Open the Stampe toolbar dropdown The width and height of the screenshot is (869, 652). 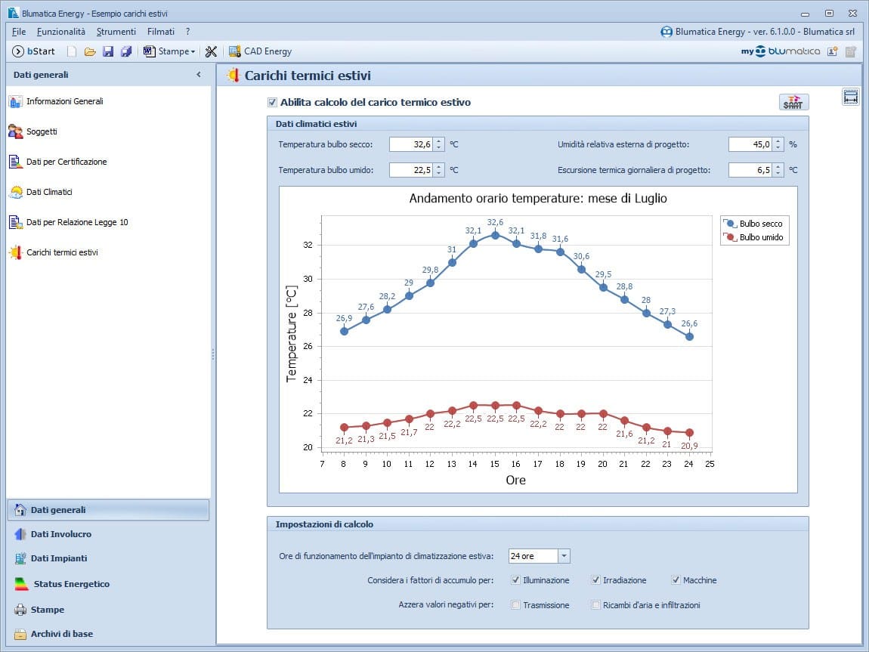coord(169,51)
